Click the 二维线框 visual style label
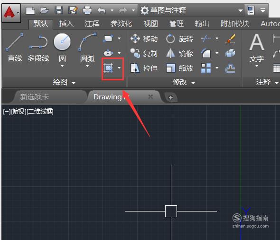 coord(40,112)
